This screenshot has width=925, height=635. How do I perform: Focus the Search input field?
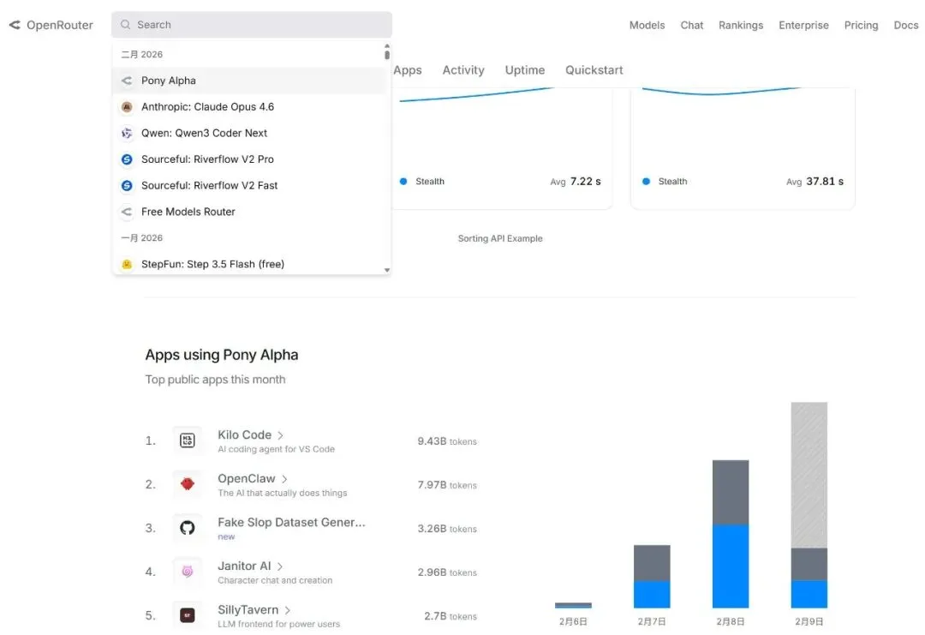tap(251, 25)
